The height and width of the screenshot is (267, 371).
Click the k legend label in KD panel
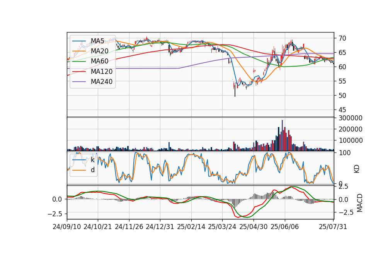tap(92, 160)
